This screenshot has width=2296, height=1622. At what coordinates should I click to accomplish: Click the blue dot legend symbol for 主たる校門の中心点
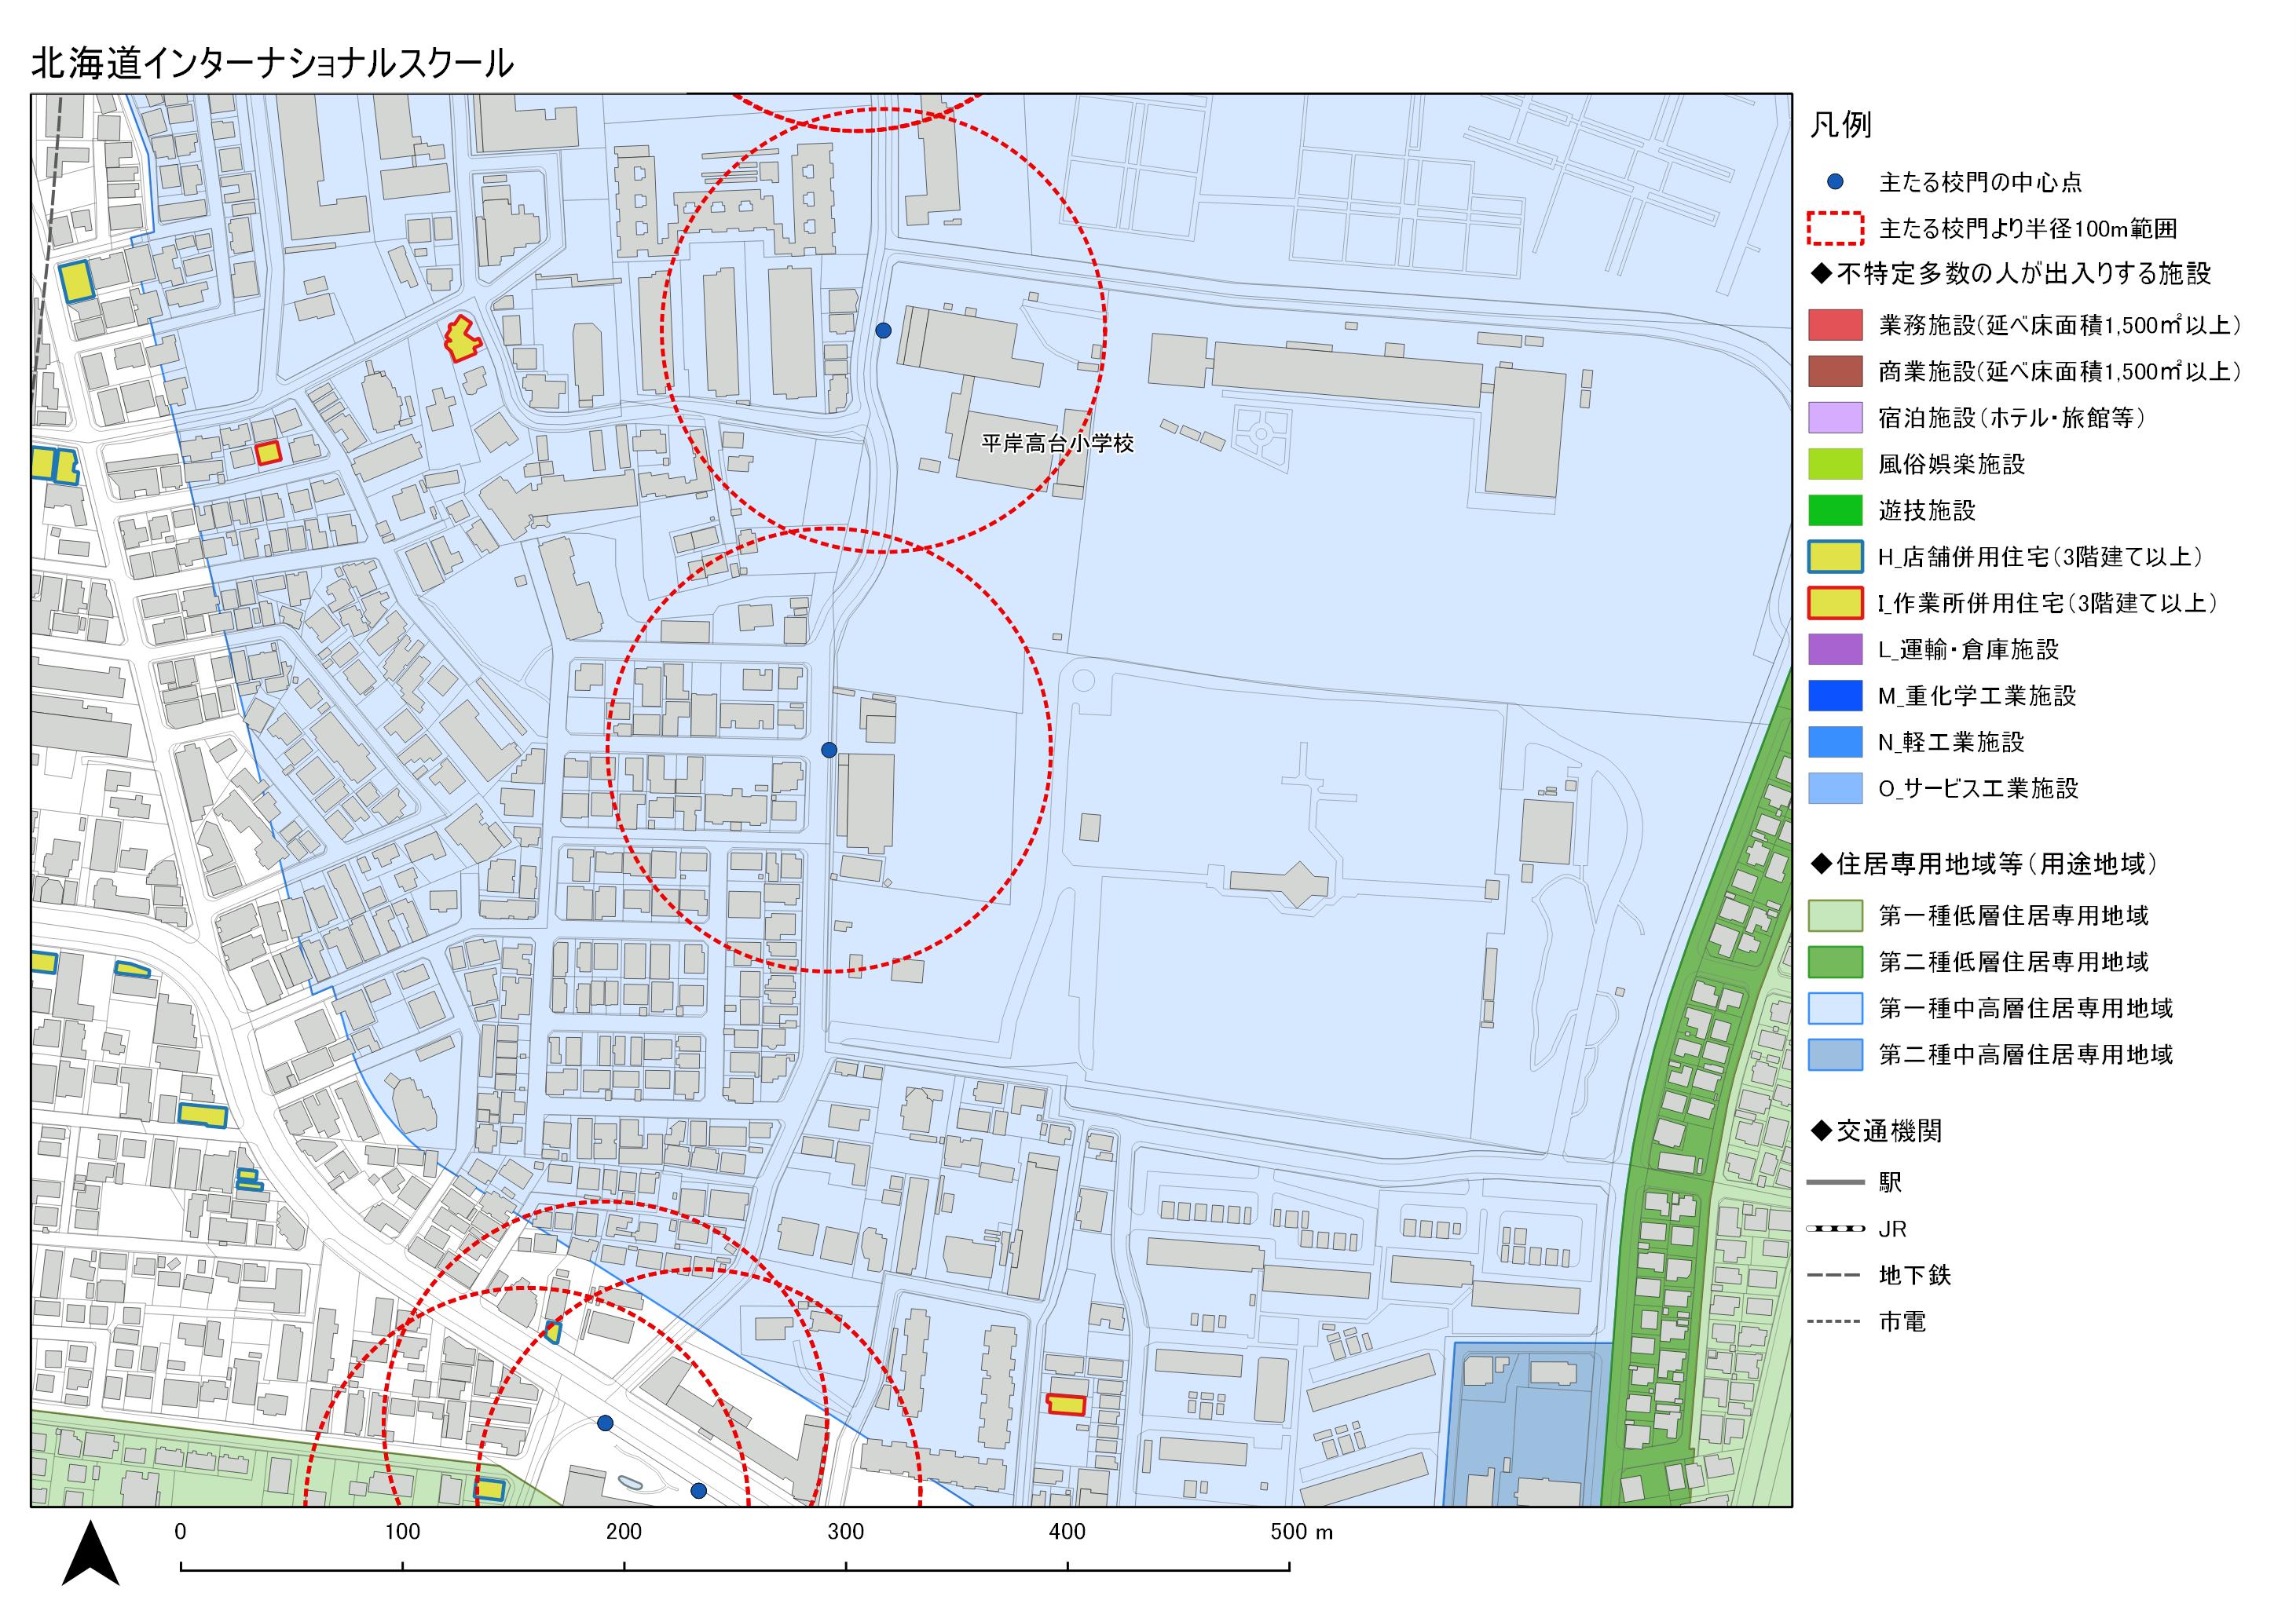coord(1835,182)
